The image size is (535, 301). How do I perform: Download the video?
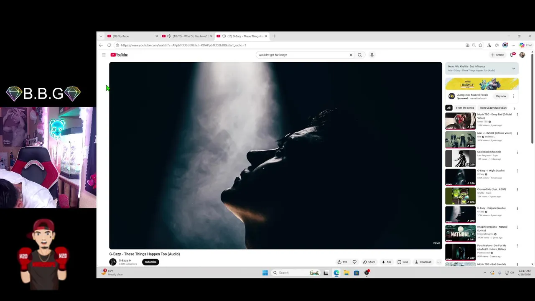423,262
